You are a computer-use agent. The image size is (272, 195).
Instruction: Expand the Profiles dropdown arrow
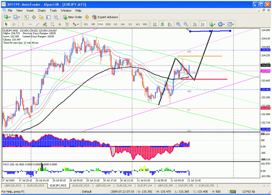19,17
